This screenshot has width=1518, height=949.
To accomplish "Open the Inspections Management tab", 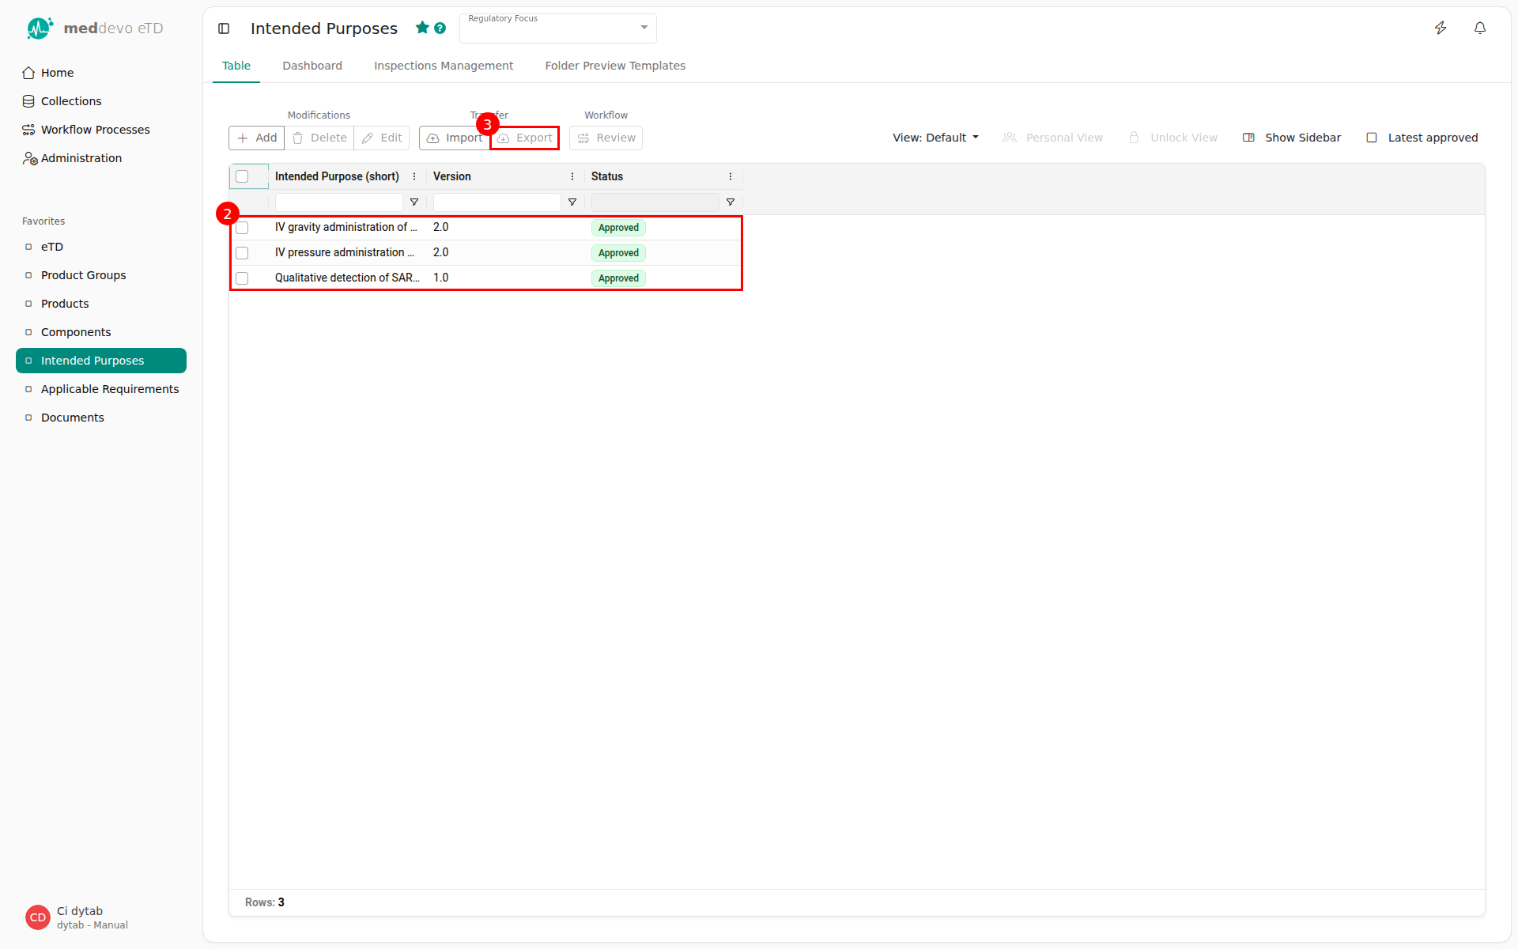I will pos(443,66).
